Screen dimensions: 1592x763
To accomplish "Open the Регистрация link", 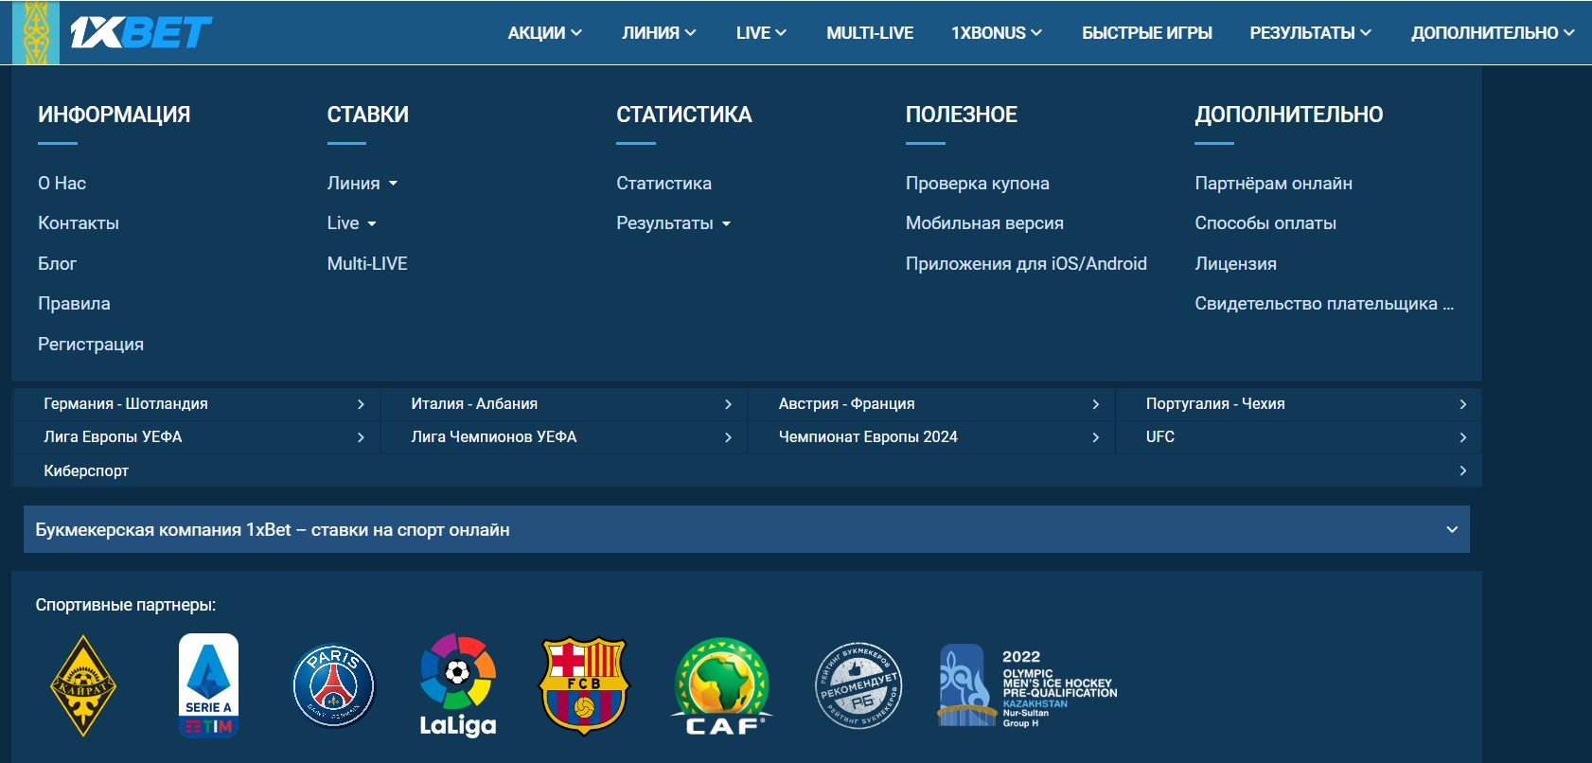I will click(x=91, y=345).
